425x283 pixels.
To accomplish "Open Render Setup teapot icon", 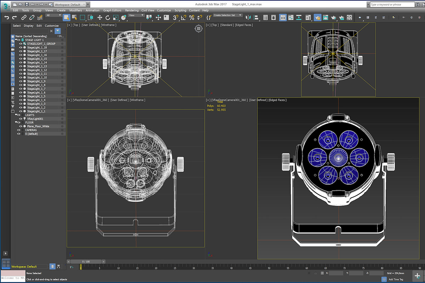I will click(x=317, y=17).
